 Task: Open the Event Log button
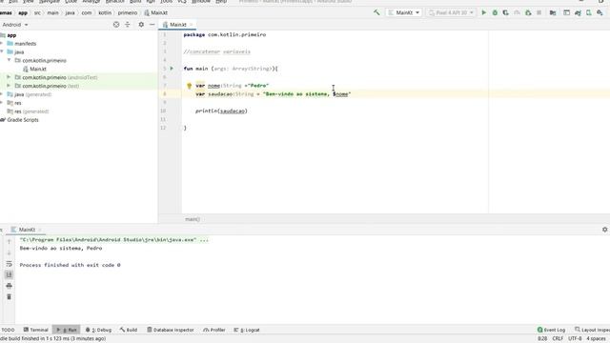pyautogui.click(x=551, y=330)
